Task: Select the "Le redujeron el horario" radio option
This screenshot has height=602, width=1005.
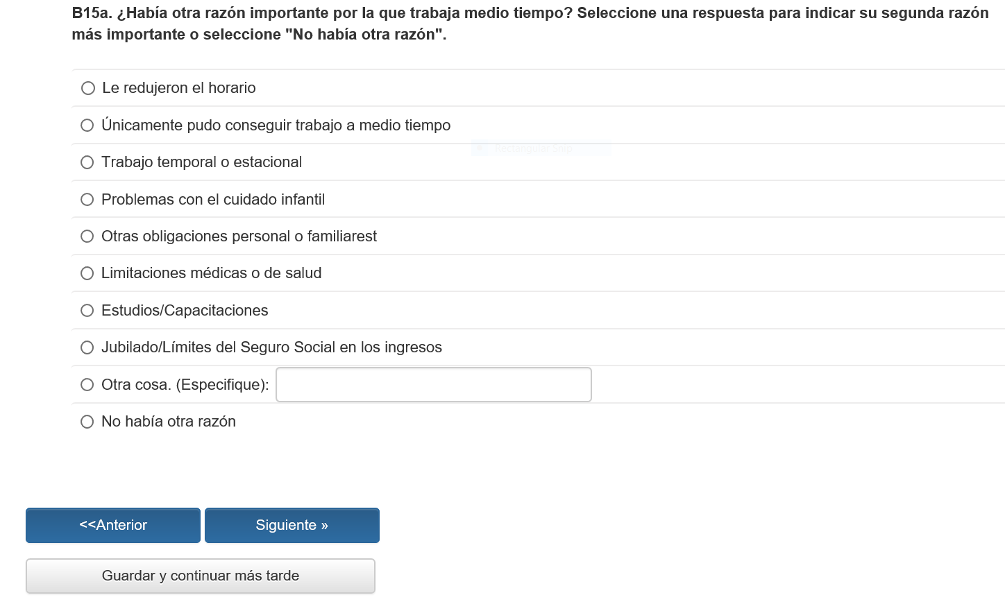Action: point(88,88)
